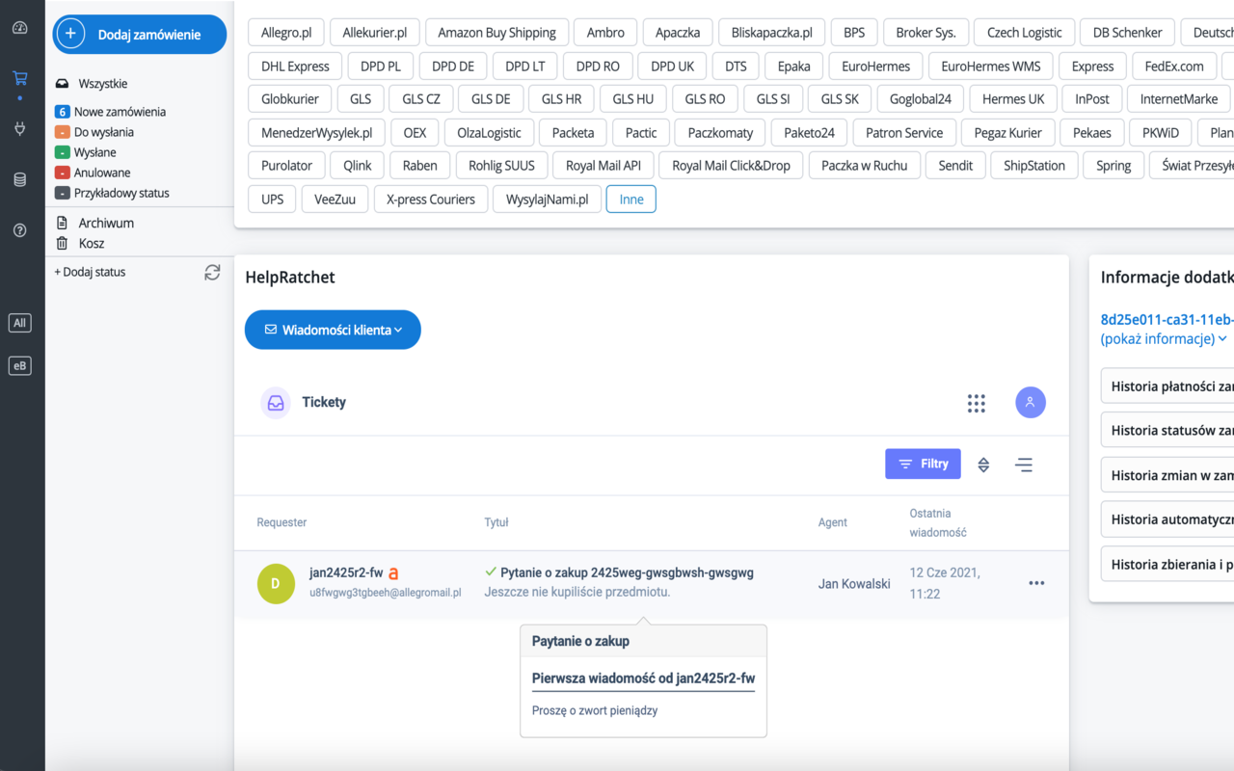This screenshot has width=1234, height=771.
Task: Open Anulowane status
Action: tap(102, 173)
